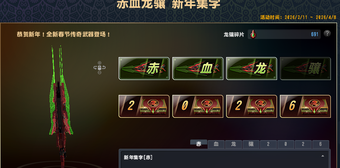Select the greyed-out 骧 character card

point(305,69)
